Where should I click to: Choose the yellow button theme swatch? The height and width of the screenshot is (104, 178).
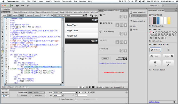pyautogui.click(x=169, y=21)
